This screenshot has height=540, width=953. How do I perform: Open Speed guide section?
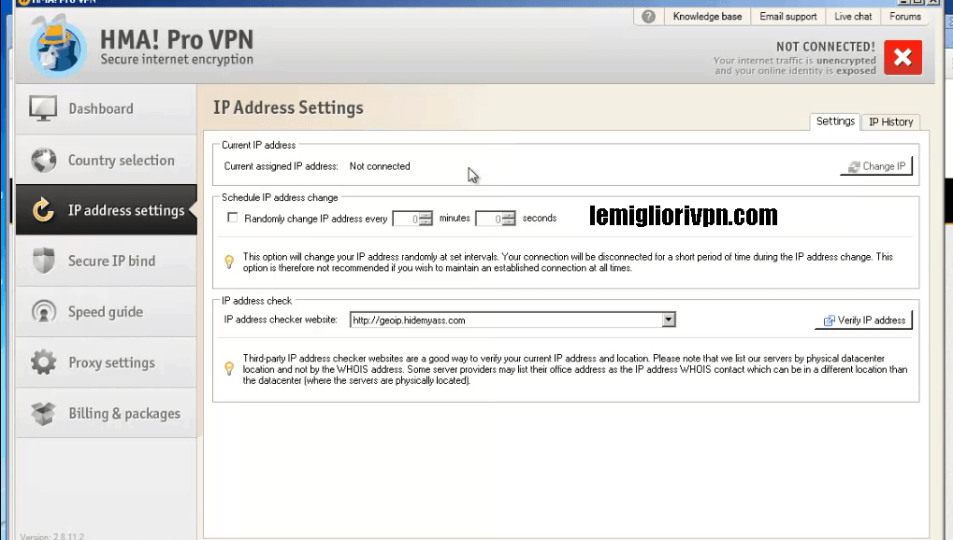(x=107, y=312)
